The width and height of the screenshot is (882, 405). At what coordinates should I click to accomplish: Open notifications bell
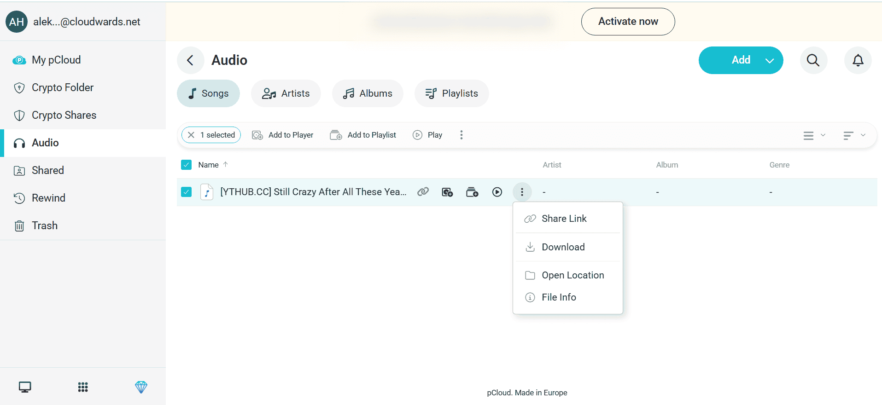[858, 60]
